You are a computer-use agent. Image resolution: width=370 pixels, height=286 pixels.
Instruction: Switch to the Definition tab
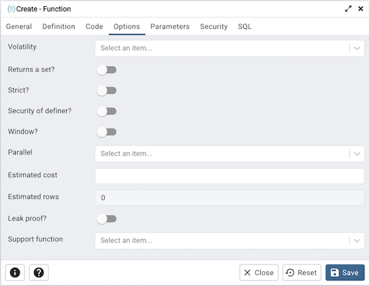click(59, 27)
